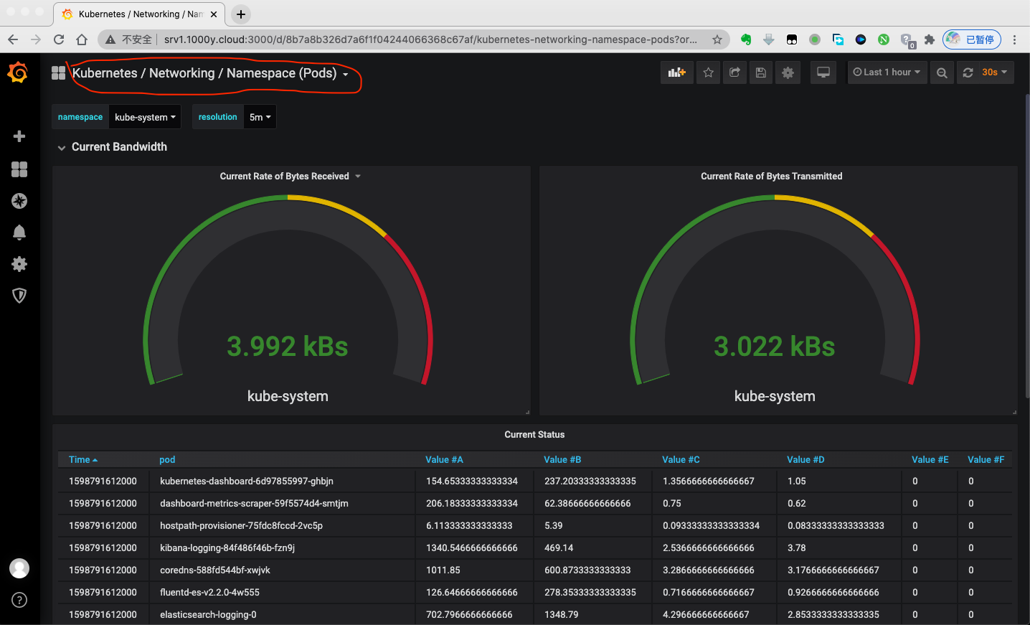1030x625 pixels.
Task: Click the 1340.5466666666666 value cell
Action: pyautogui.click(x=475, y=548)
